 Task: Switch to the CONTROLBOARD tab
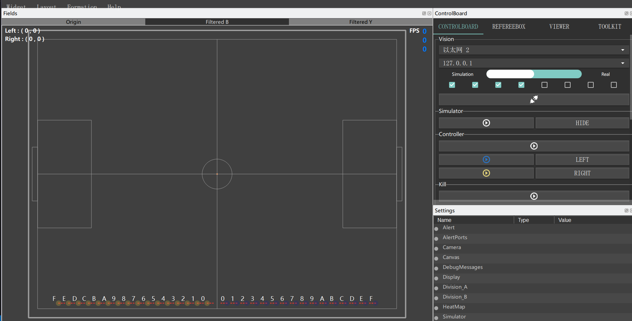pyautogui.click(x=458, y=26)
